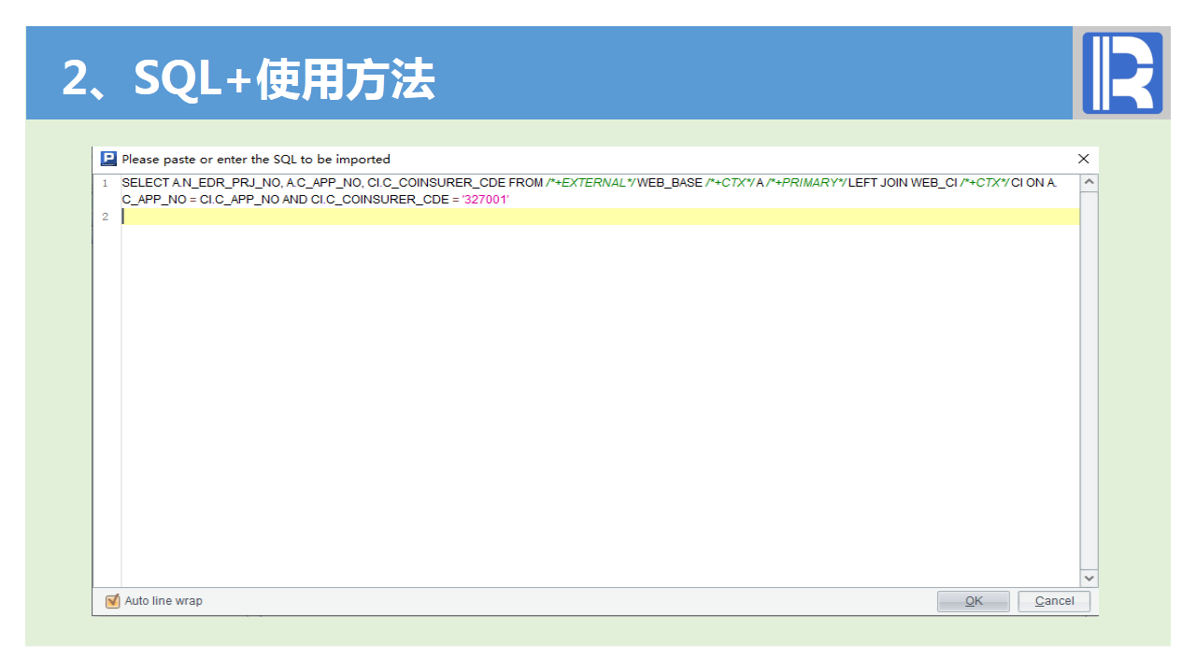Image resolution: width=1196 pixels, height=672 pixels.
Task: Click the WEB_BASE table name
Action: coord(669,183)
